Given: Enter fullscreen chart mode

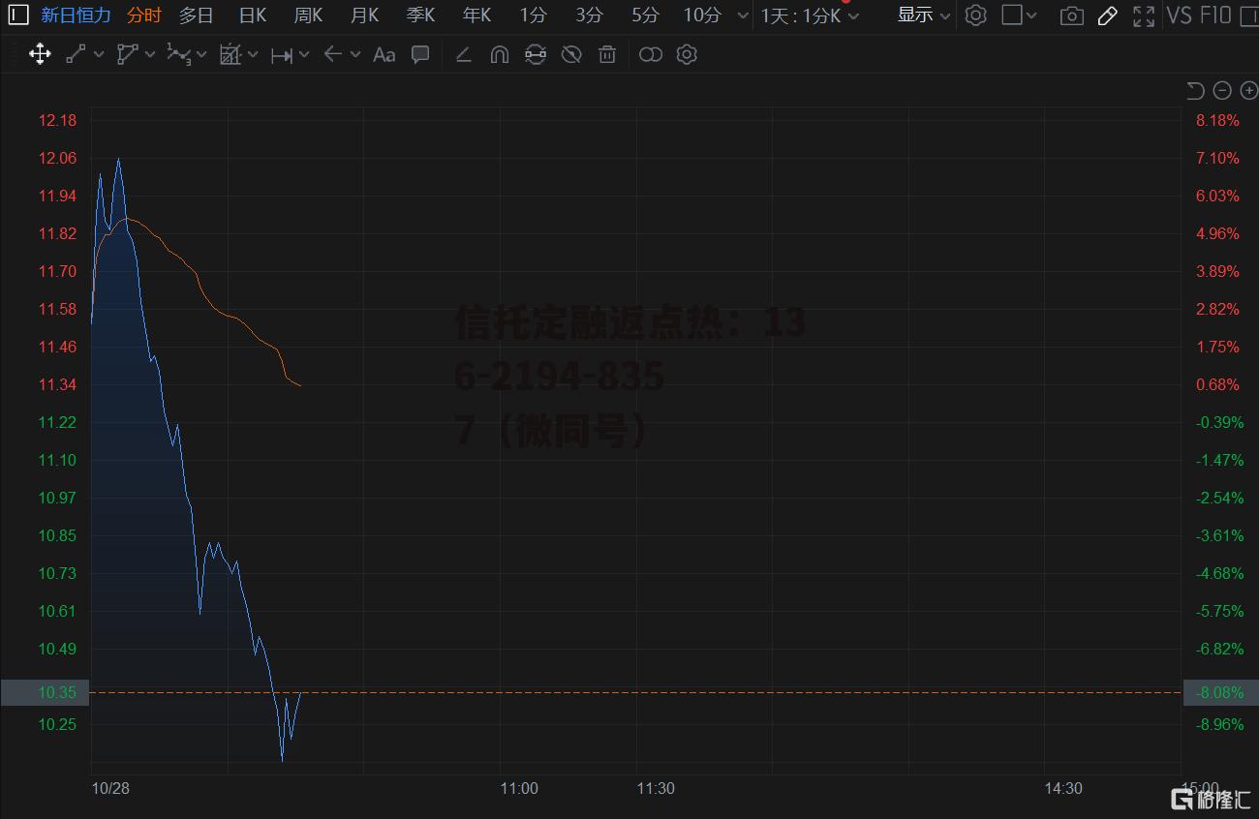Looking at the screenshot, I should pyautogui.click(x=1144, y=15).
